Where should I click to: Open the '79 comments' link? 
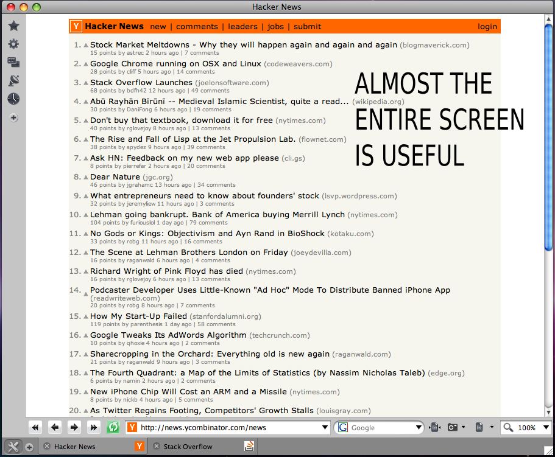pos(208,223)
